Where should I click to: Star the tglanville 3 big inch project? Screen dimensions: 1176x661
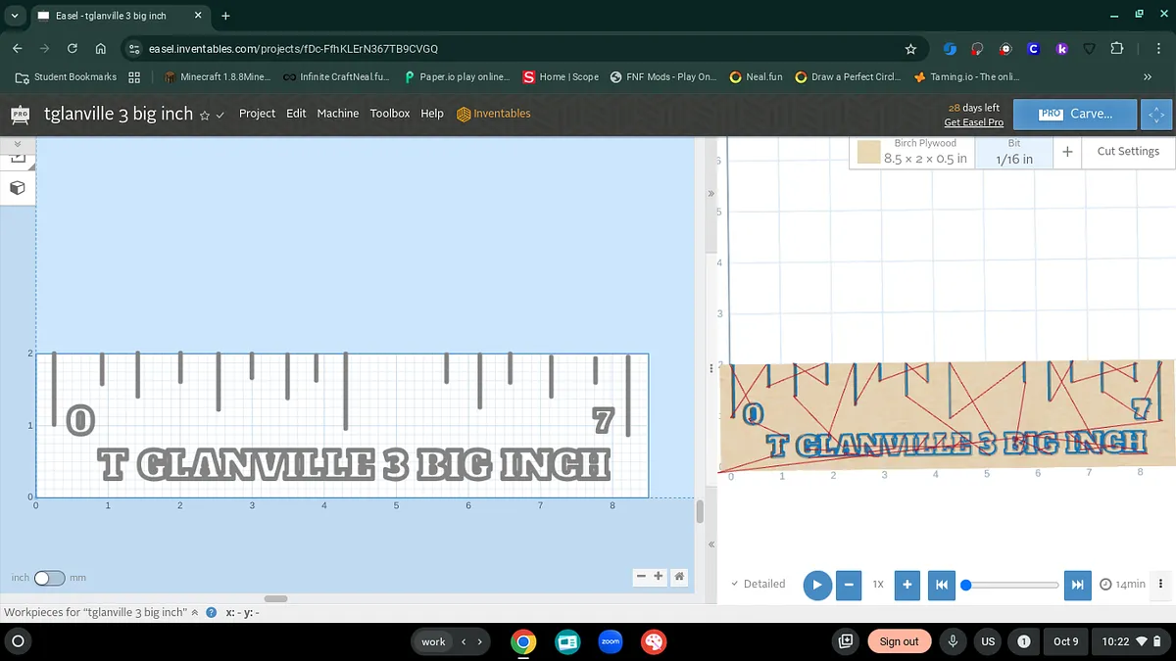[x=205, y=115]
